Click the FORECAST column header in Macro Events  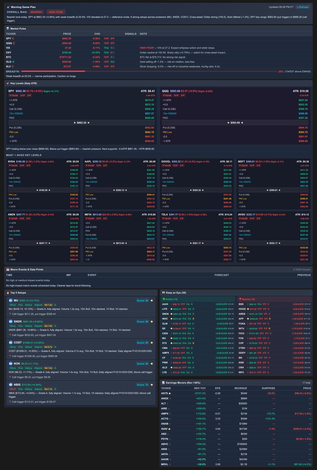[222, 275]
